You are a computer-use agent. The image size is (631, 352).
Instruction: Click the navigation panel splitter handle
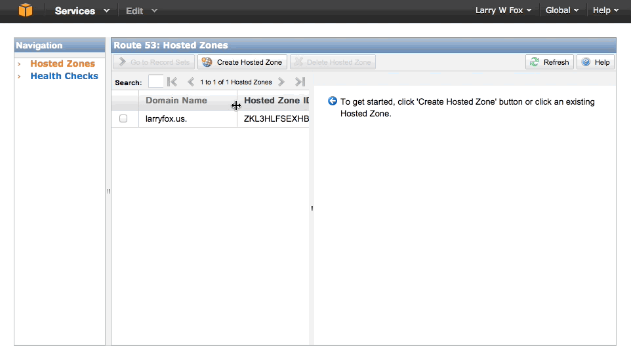108,191
